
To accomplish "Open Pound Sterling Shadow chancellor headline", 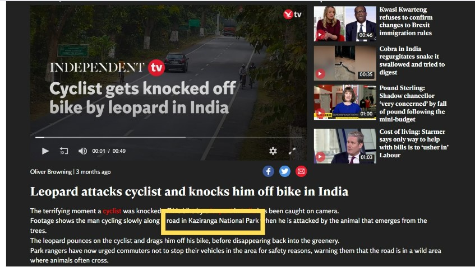I will 413,104.
